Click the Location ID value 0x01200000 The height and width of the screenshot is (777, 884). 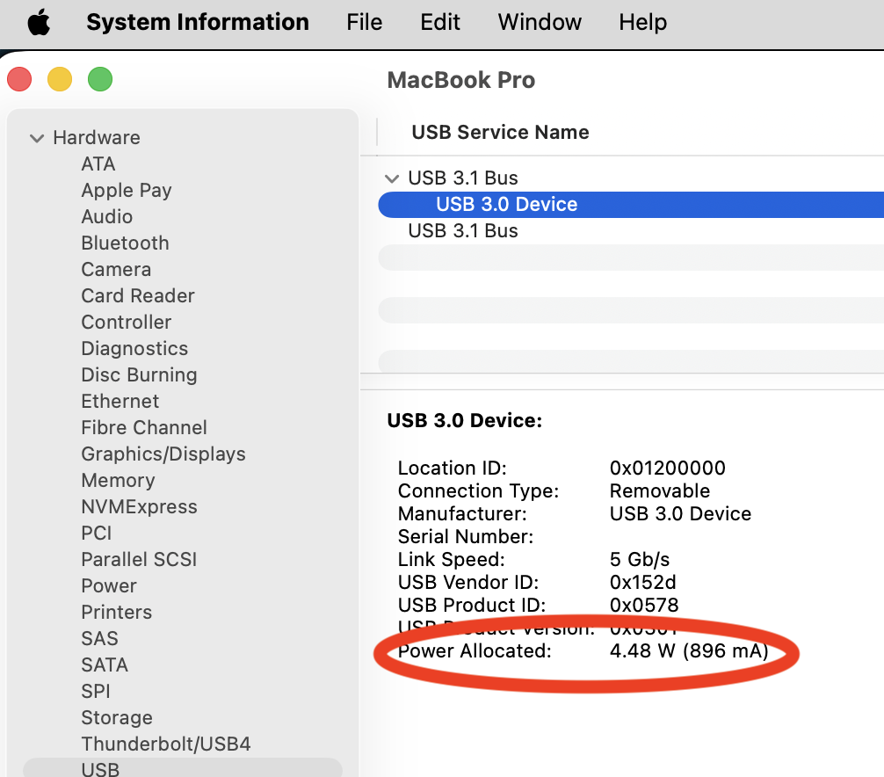pos(668,468)
